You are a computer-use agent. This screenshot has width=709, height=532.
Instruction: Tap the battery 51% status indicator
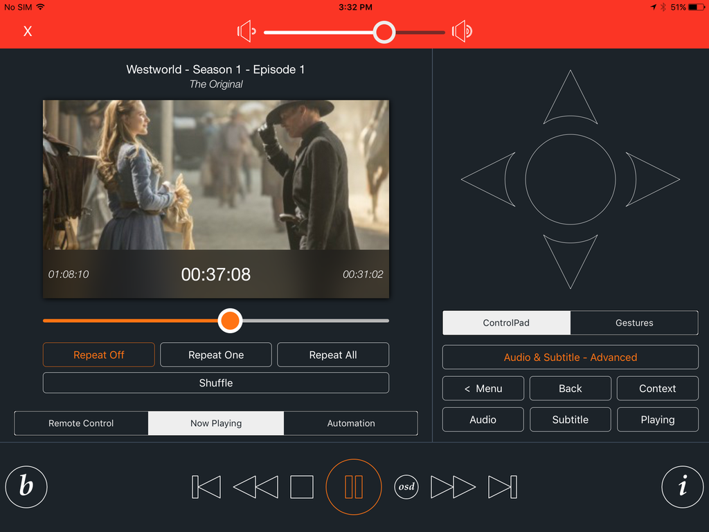[x=688, y=7]
